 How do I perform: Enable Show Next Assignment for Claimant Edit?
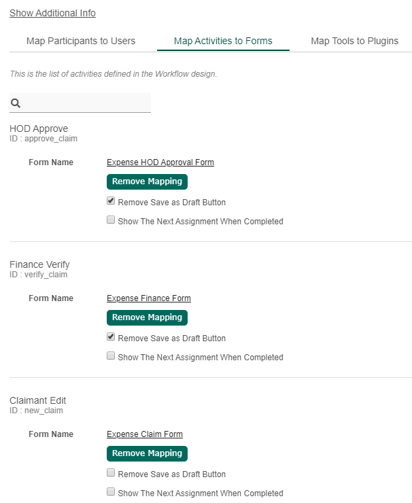(x=111, y=492)
